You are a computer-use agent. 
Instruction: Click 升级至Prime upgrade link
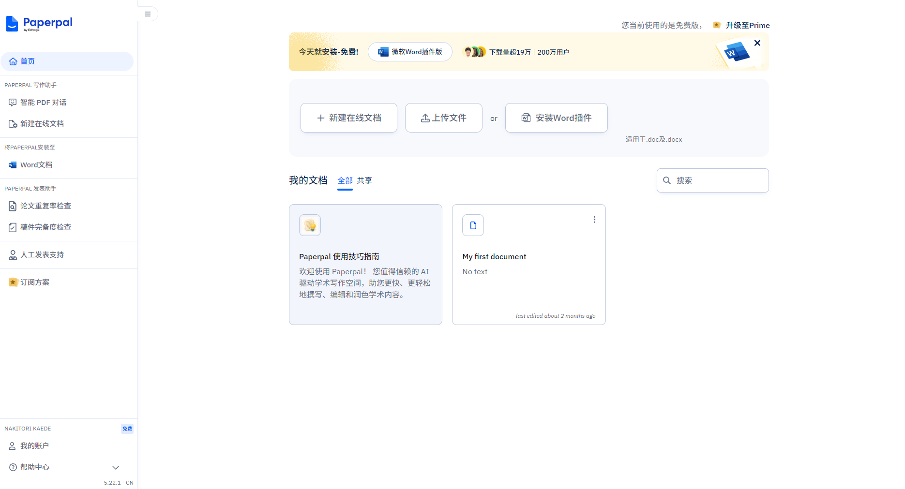748,25
